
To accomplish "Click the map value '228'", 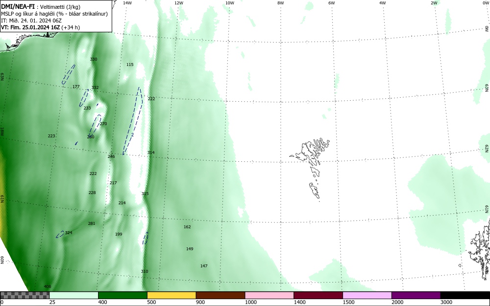I will pyautogui.click(x=92, y=193).
